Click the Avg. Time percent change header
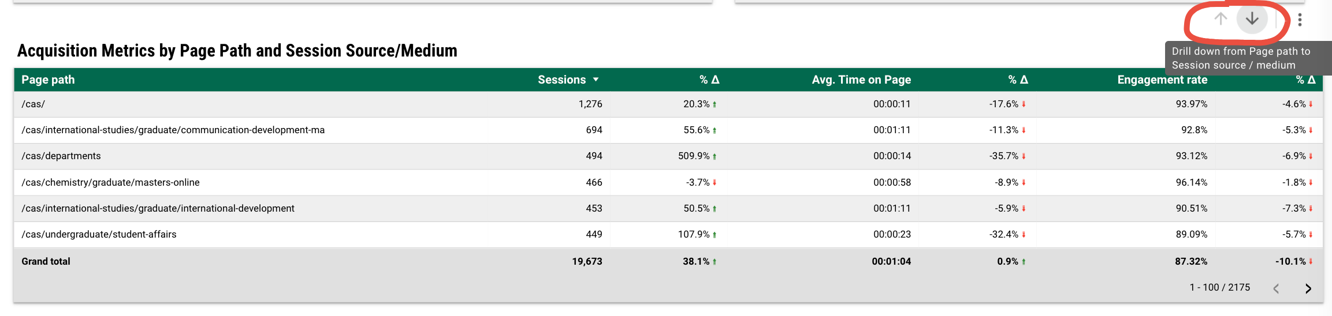 point(1018,80)
